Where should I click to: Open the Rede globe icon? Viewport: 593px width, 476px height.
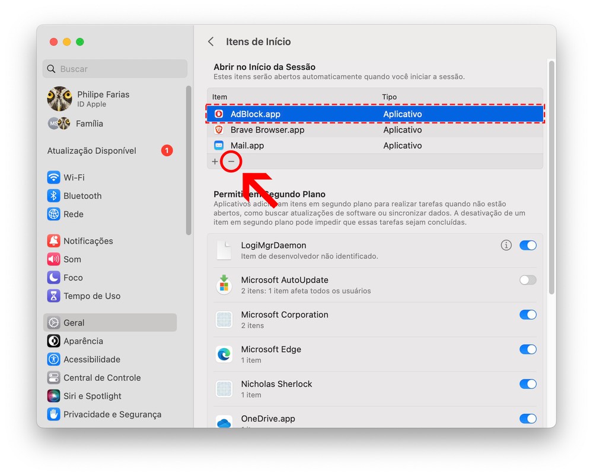pyautogui.click(x=54, y=214)
